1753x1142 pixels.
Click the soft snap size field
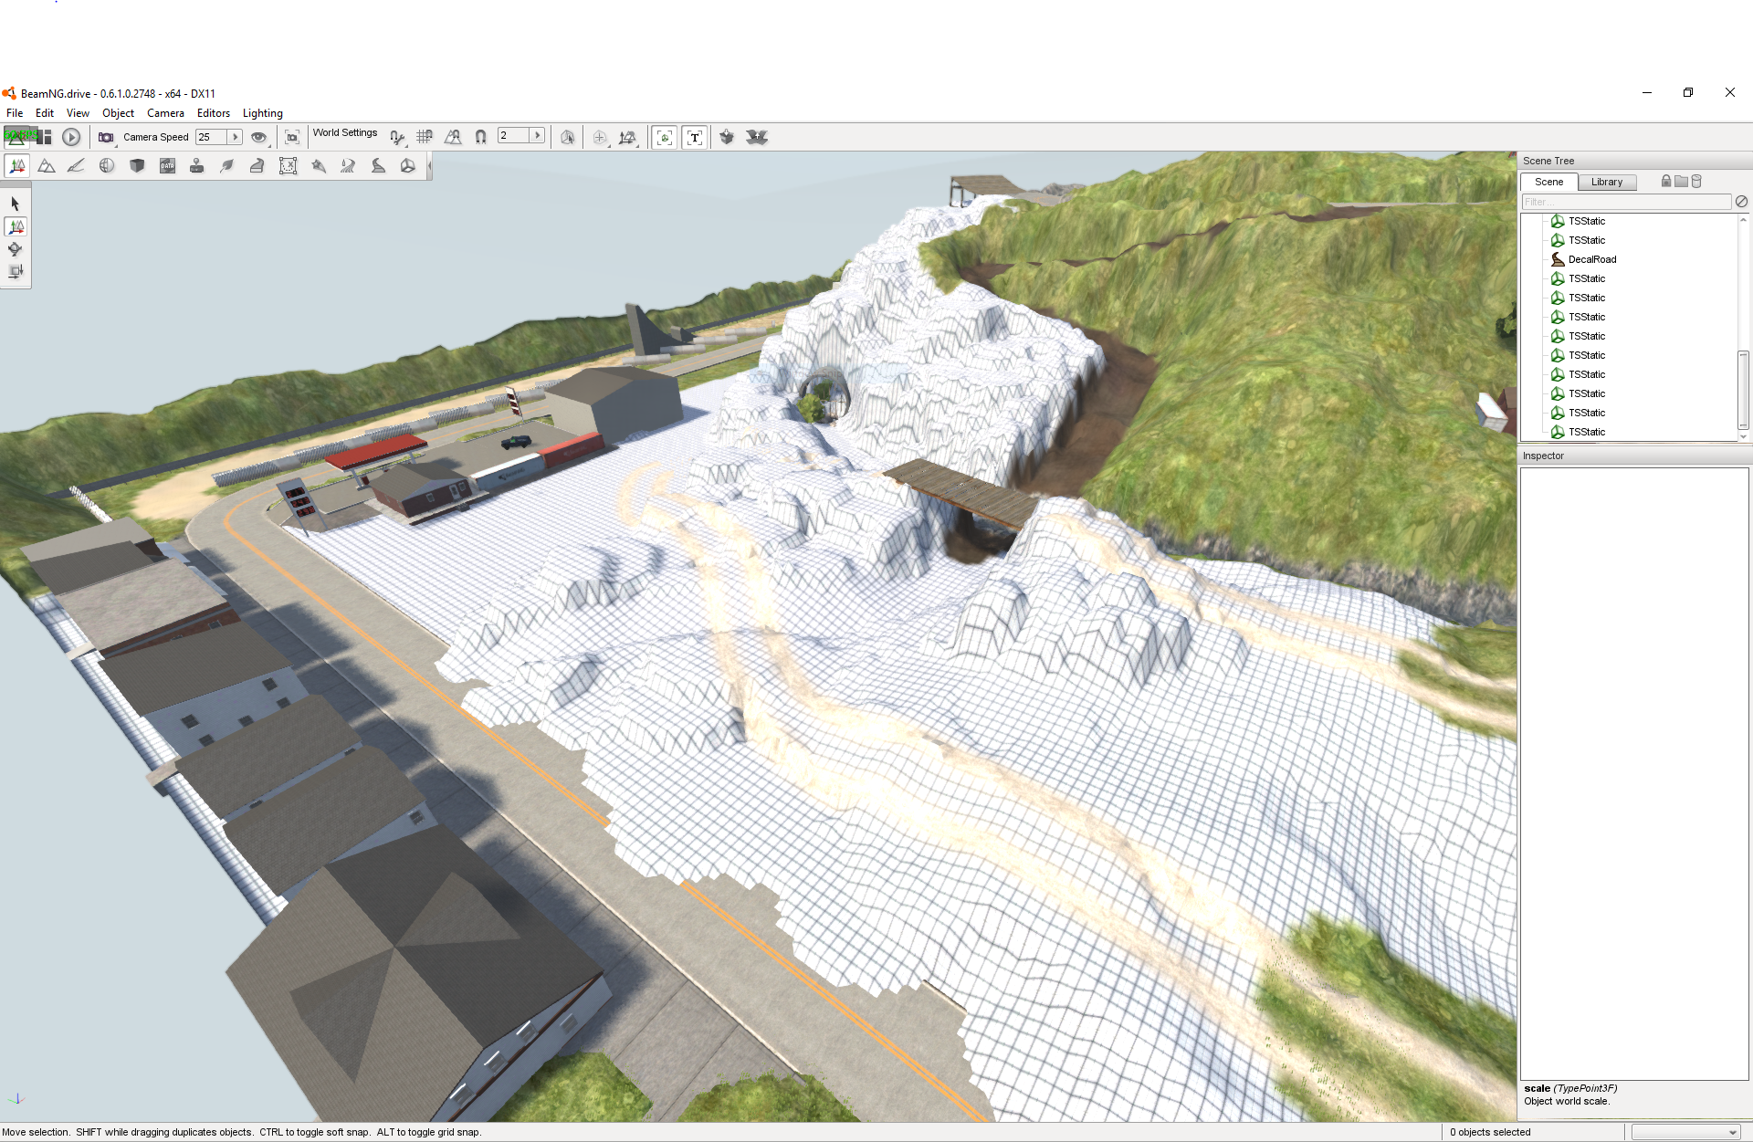pyautogui.click(x=514, y=135)
